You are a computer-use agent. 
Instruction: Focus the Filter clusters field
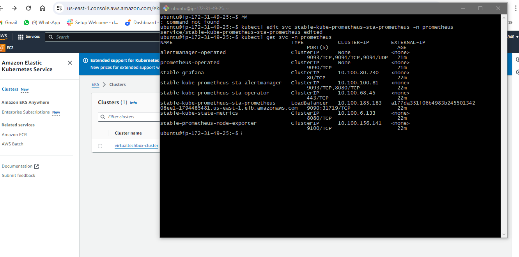[x=131, y=117]
